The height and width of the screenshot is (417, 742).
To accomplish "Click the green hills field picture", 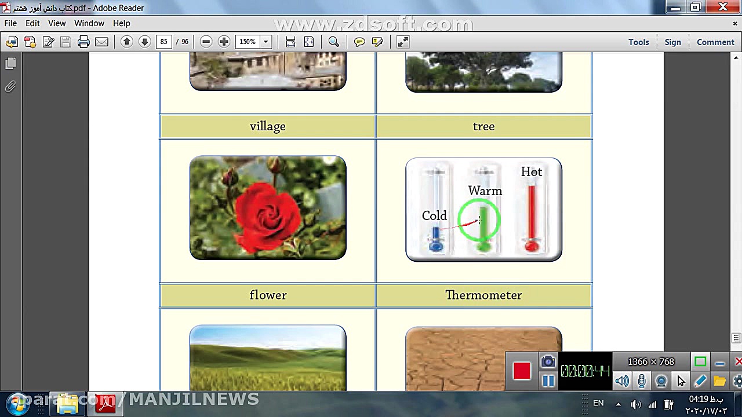I will pyautogui.click(x=268, y=358).
